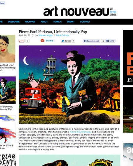Click the StumbleUpon icon
Screen dimensions: 133x166
[x=42, y=41]
